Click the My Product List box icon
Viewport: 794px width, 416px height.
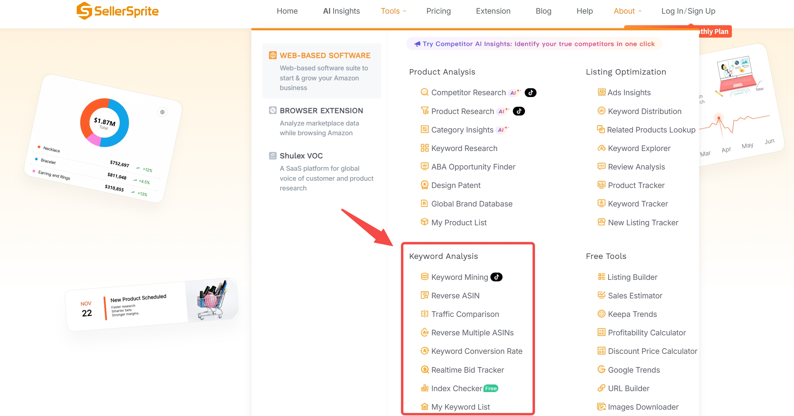click(424, 222)
